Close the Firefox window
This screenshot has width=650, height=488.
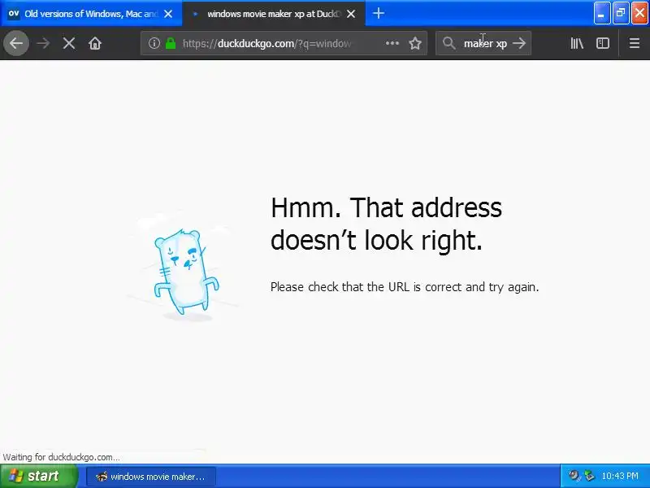tap(639, 13)
